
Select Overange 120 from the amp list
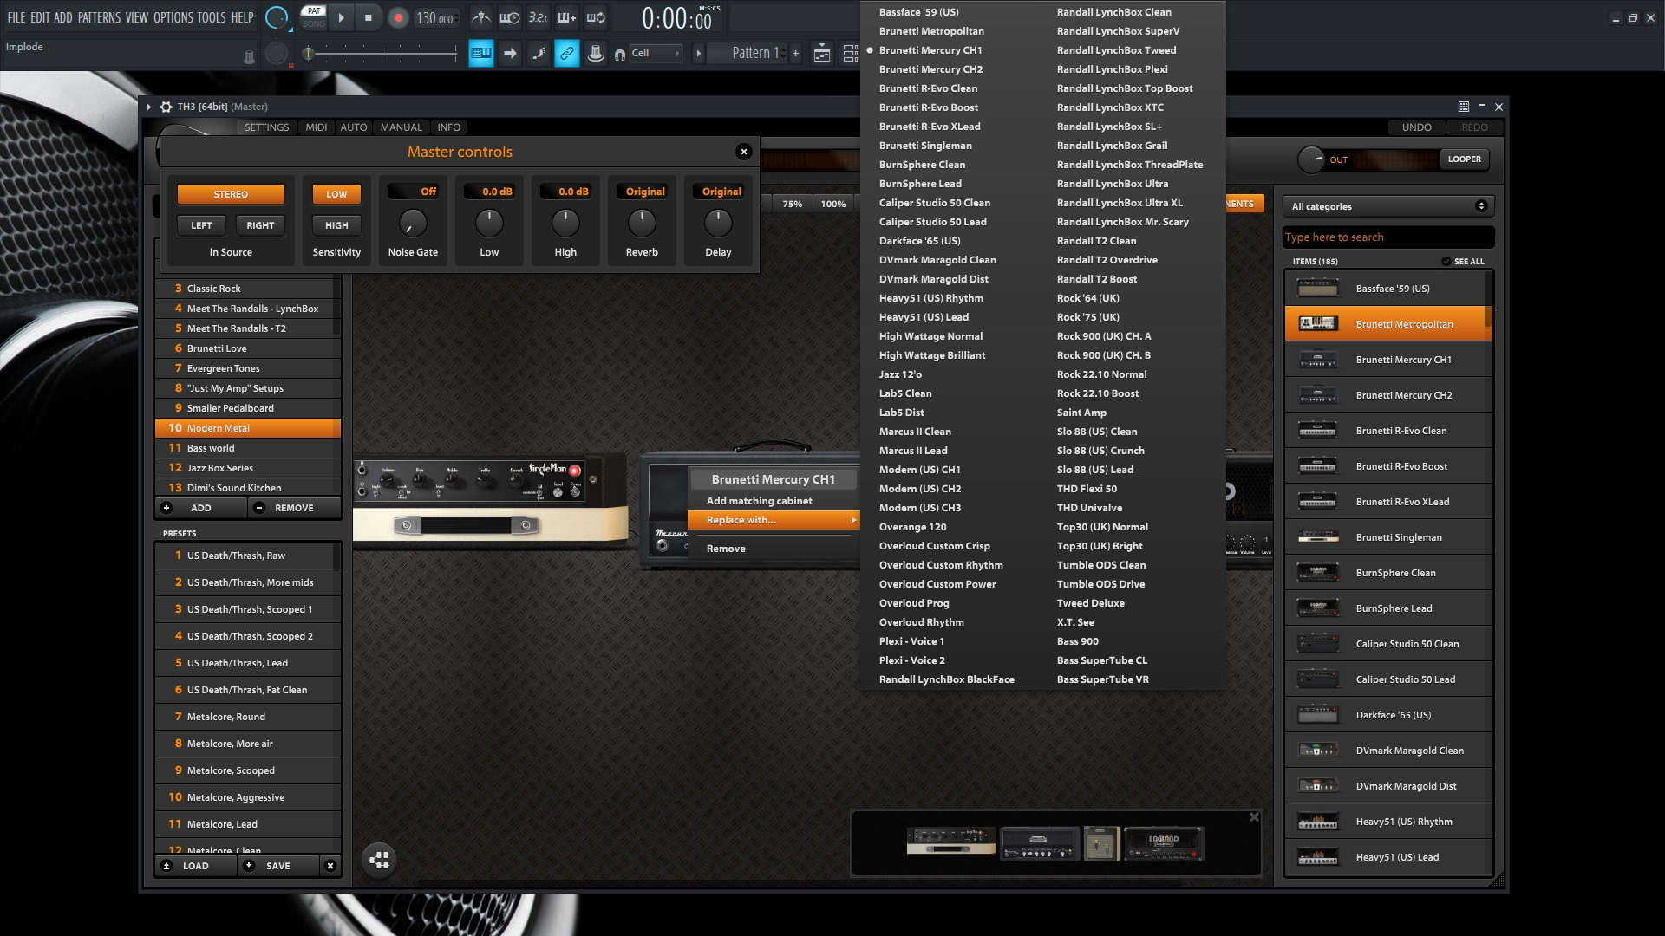point(913,527)
